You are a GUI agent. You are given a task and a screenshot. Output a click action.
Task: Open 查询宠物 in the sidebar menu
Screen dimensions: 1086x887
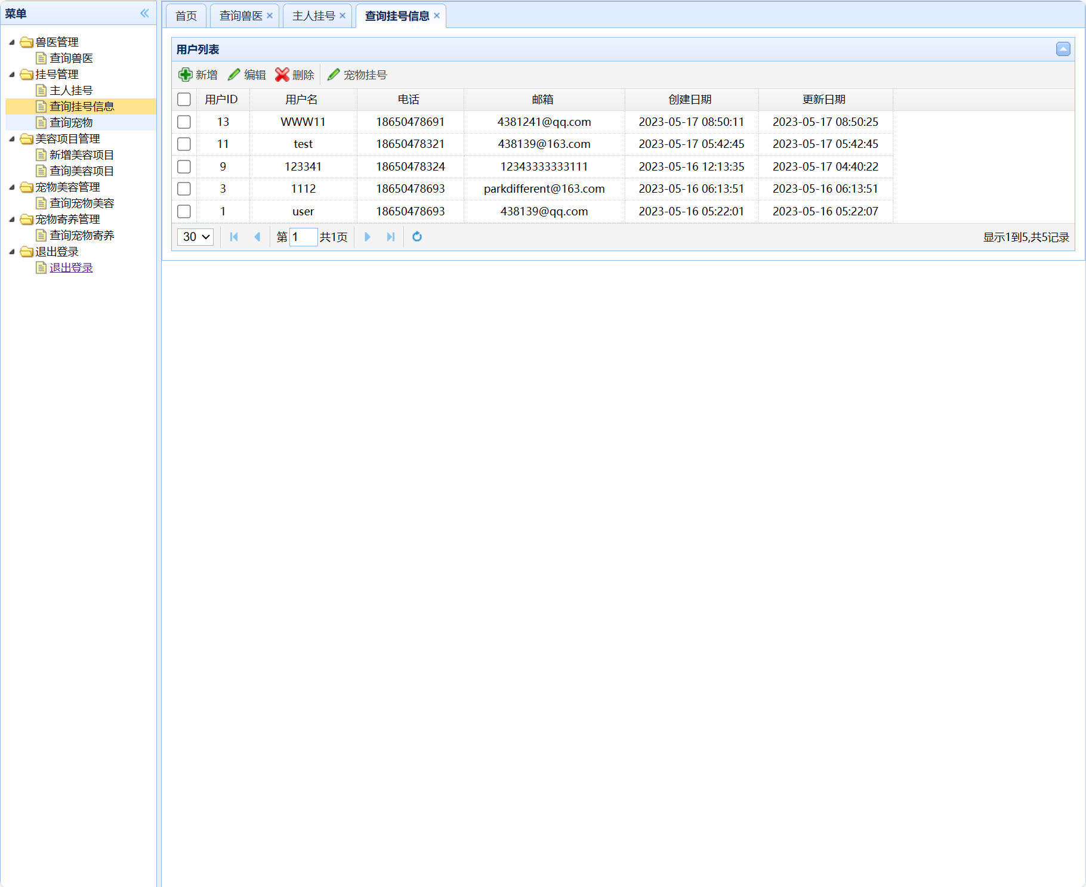click(71, 123)
